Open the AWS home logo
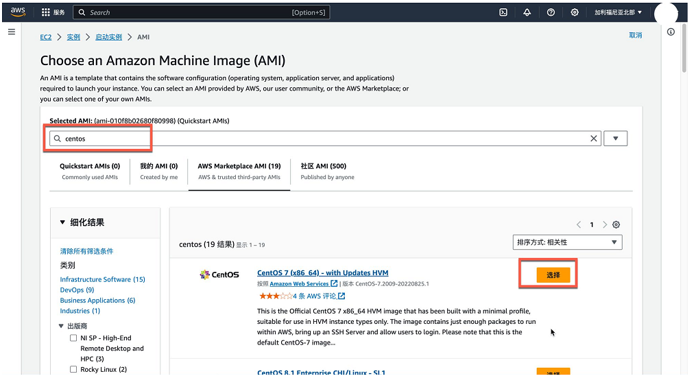Image resolution: width=696 pixels, height=387 pixels. coord(18,12)
